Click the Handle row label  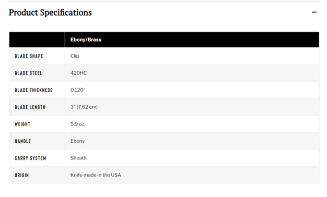(x=23, y=141)
